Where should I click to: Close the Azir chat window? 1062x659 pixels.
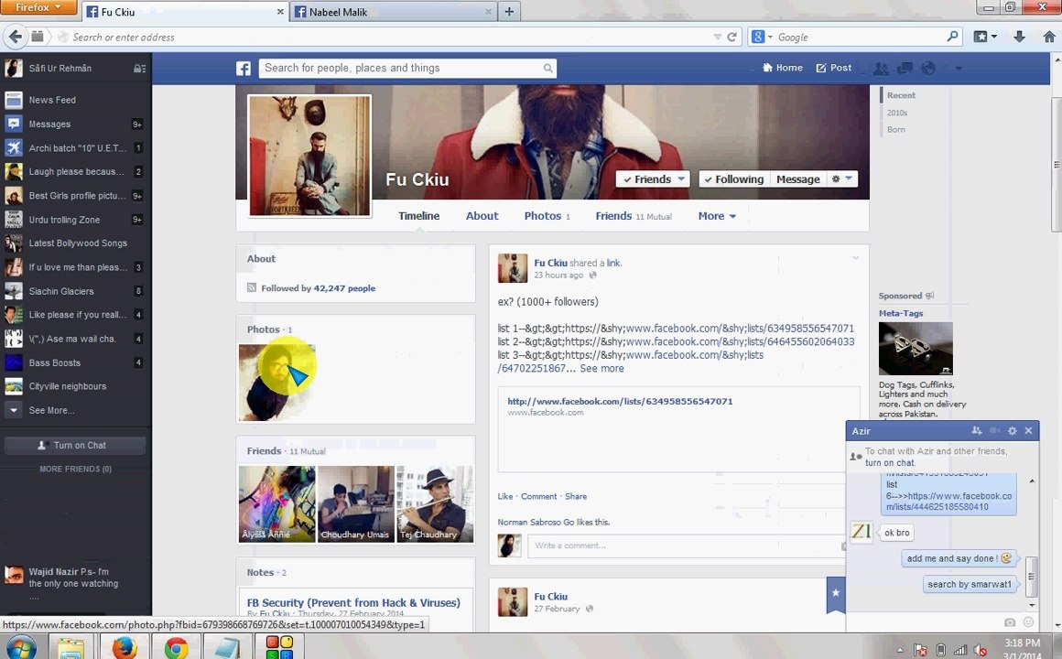(x=1028, y=431)
